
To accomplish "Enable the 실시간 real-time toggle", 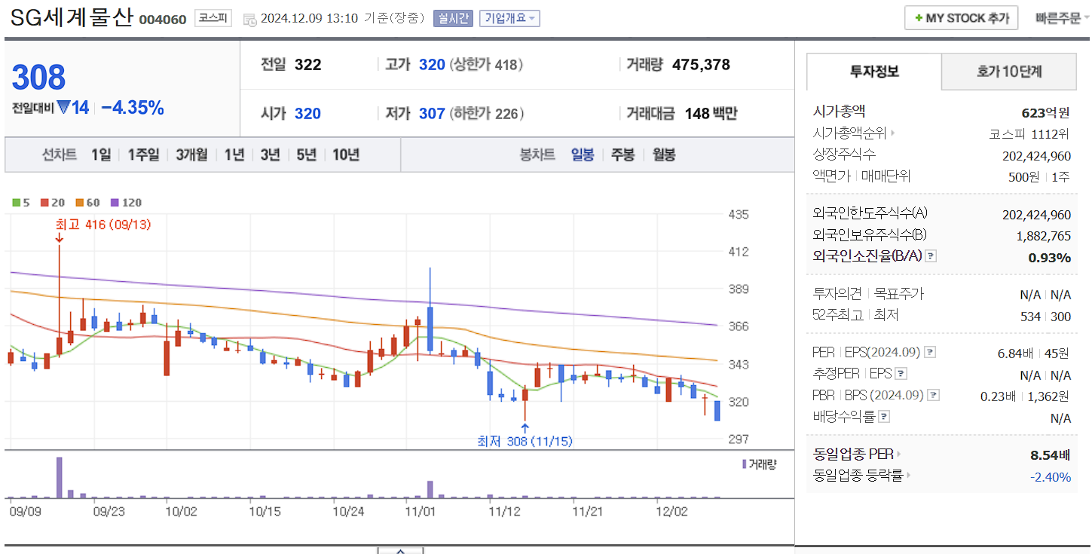I will pos(452,18).
